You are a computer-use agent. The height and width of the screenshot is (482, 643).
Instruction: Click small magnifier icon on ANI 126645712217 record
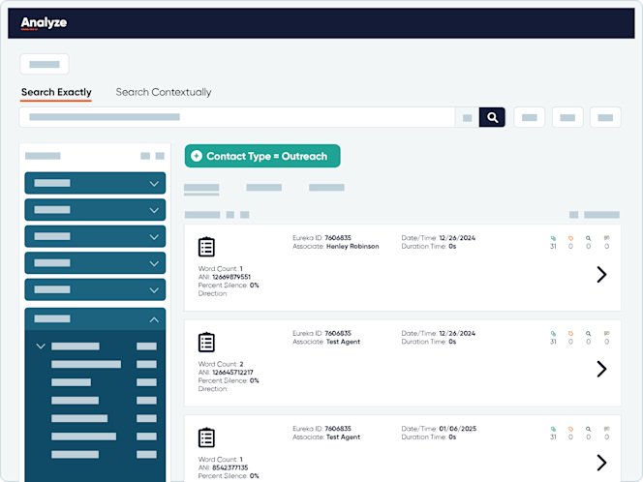(x=589, y=334)
